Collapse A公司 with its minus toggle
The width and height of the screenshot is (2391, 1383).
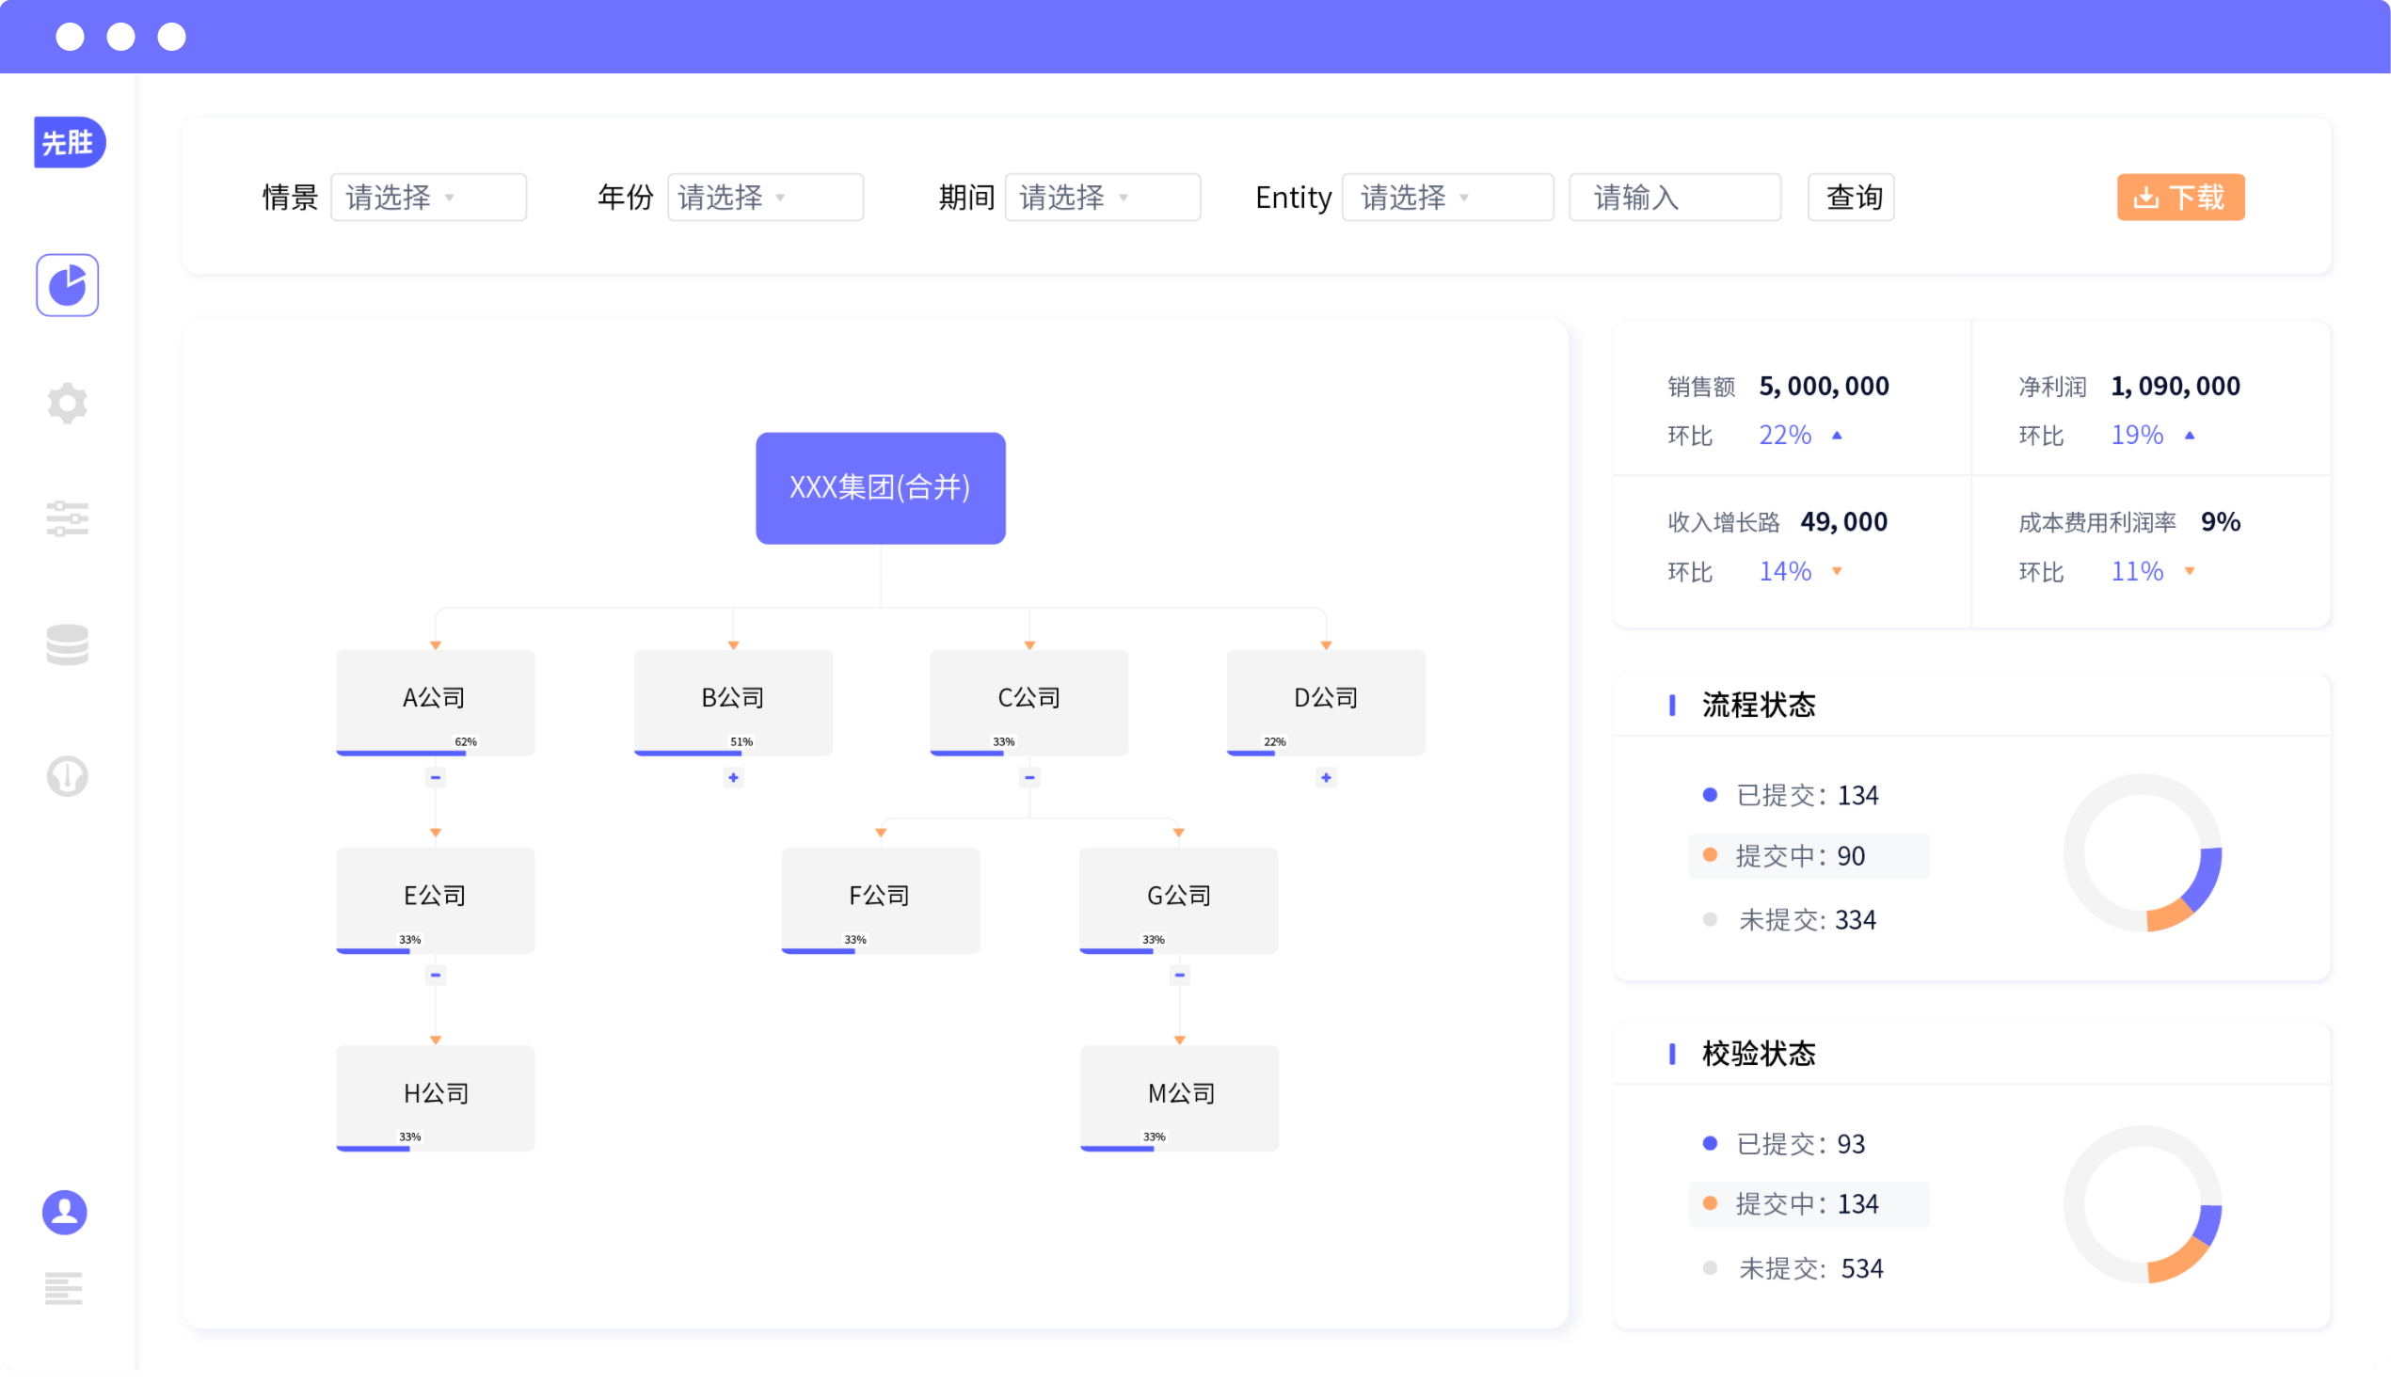[436, 778]
